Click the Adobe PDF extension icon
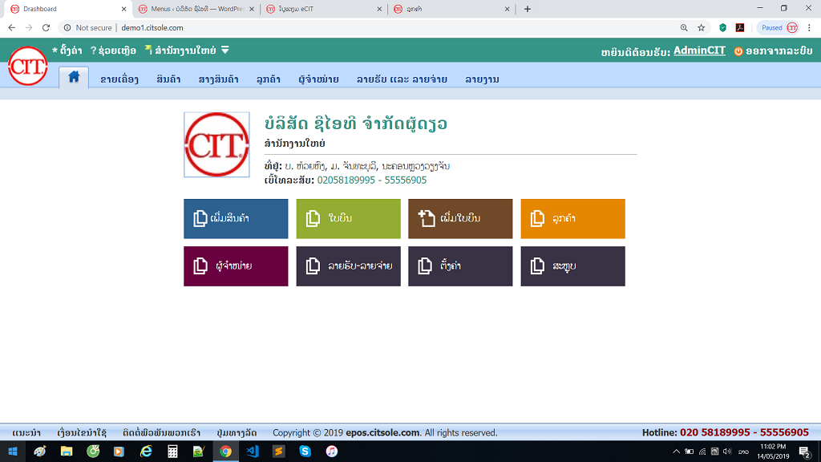Viewport: 821px width, 462px height. (x=740, y=28)
